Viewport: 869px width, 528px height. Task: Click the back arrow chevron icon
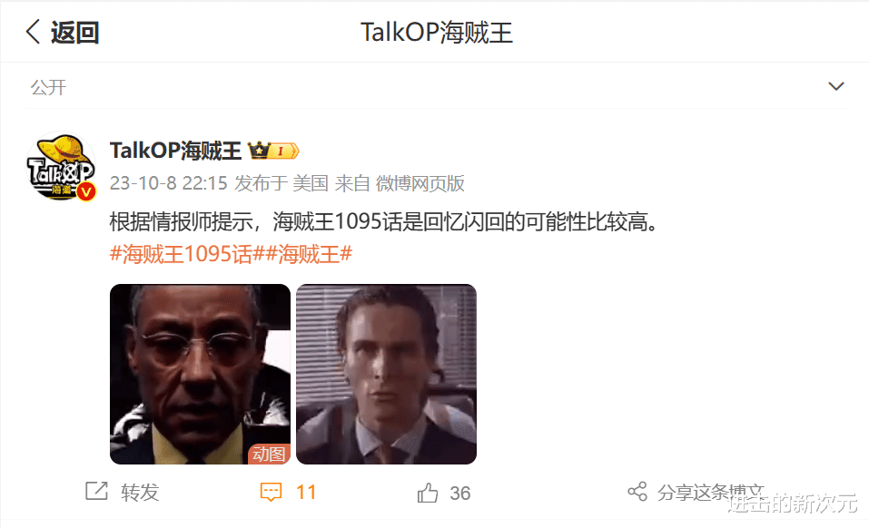point(34,32)
